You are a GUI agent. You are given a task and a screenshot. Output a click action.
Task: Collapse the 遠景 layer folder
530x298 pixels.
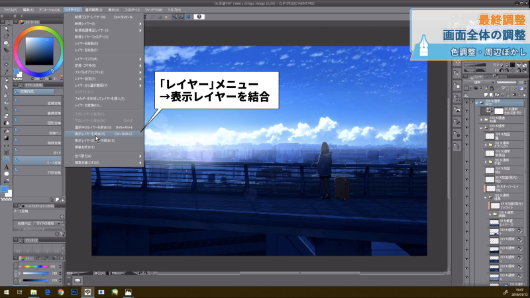(486, 197)
